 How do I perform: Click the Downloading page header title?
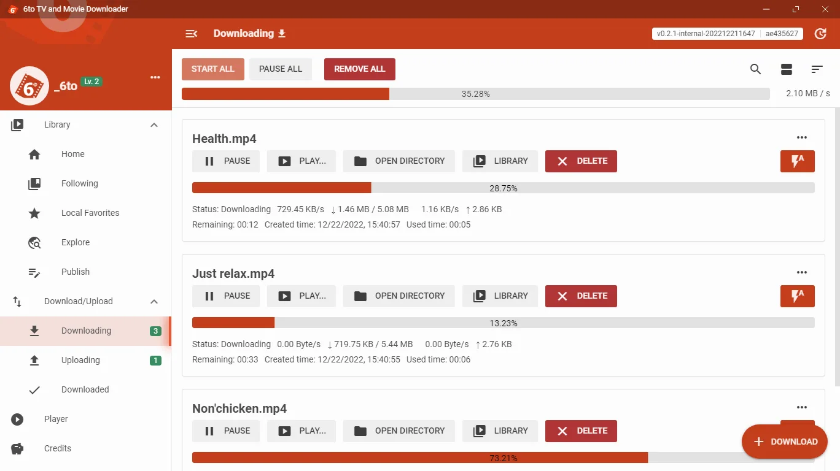pos(244,33)
